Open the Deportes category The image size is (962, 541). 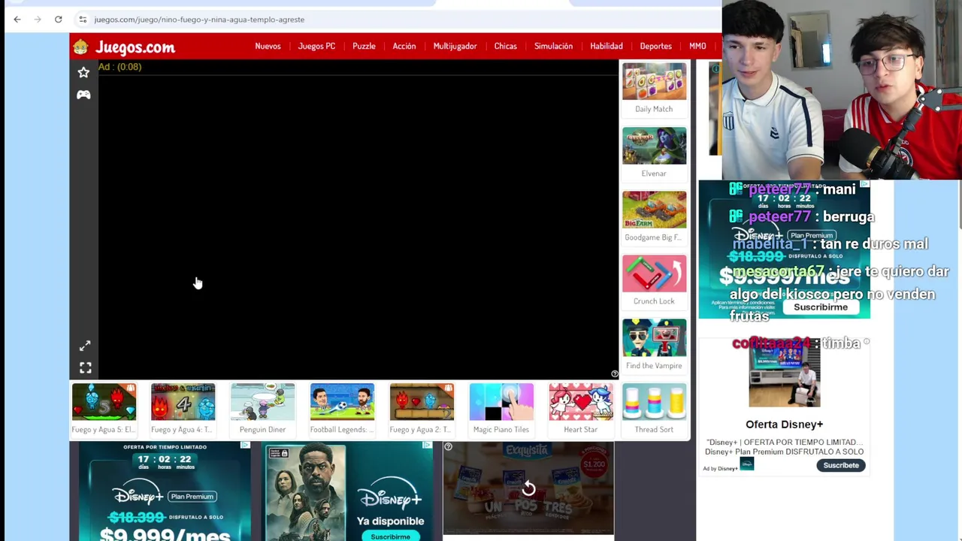655,46
